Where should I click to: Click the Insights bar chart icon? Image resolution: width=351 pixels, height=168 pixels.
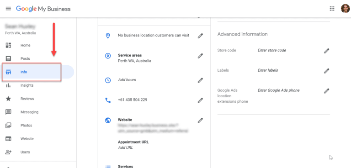[8, 85]
